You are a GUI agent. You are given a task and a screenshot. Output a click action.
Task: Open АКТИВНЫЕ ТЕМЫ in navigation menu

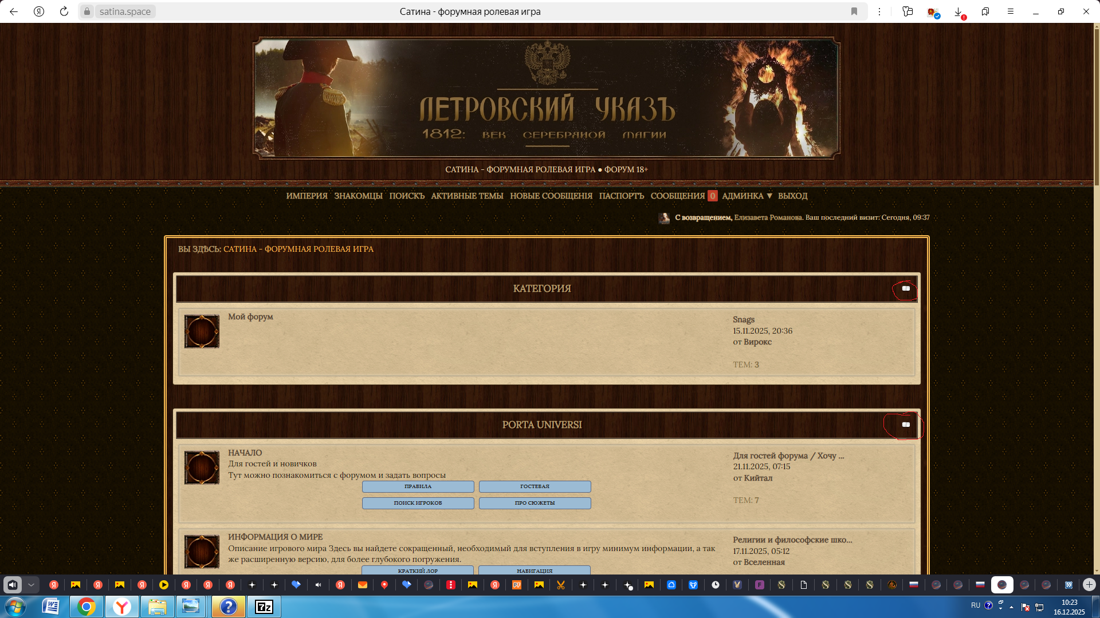tap(467, 196)
